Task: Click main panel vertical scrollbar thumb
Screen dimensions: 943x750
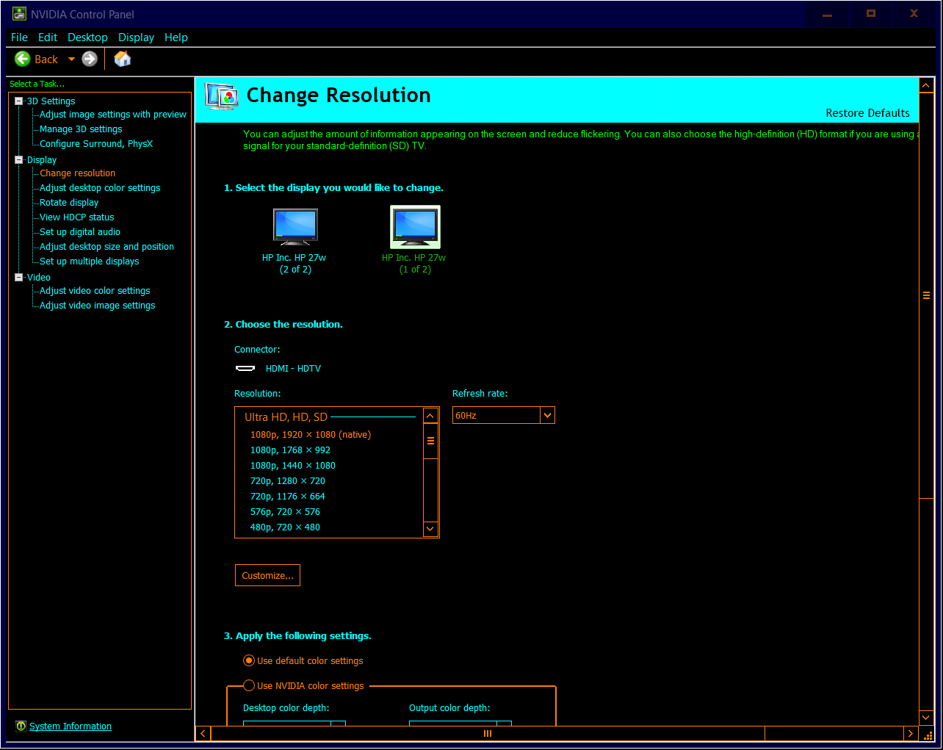Action: [926, 295]
